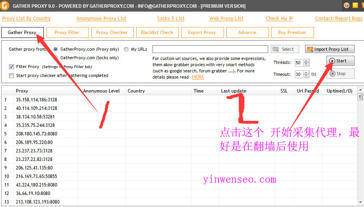Screen dimensions: 364x207
Task: Select proxy row 216.169.73.65:50855
Action: 180,176
